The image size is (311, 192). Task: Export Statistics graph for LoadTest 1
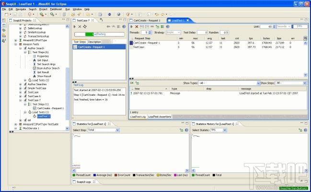click(181, 130)
